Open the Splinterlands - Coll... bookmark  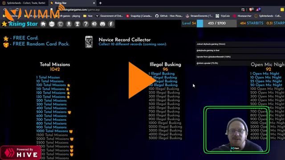click(x=268, y=16)
